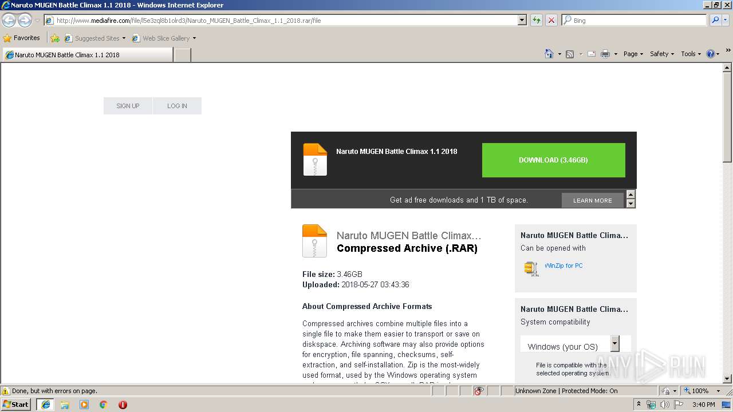Click the Help question mark icon

tap(711, 54)
